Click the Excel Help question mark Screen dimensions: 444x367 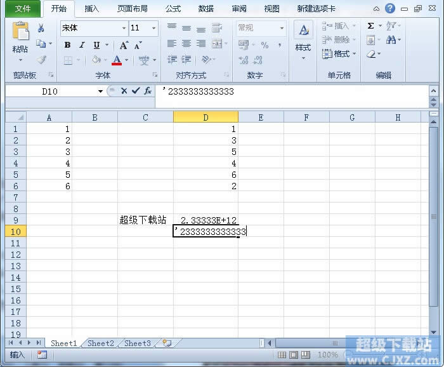coord(390,8)
